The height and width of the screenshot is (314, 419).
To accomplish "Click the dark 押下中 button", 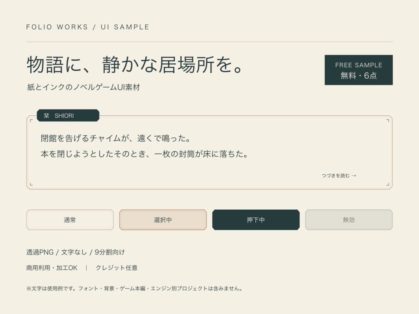I will [x=256, y=220].
